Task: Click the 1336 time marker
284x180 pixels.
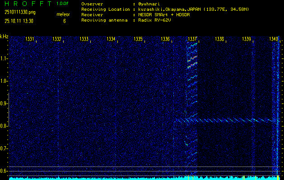Action: pyautogui.click(x=165, y=39)
